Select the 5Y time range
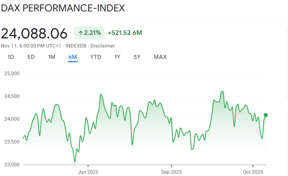Image resolution: width=288 pixels, height=176 pixels. click(x=137, y=57)
